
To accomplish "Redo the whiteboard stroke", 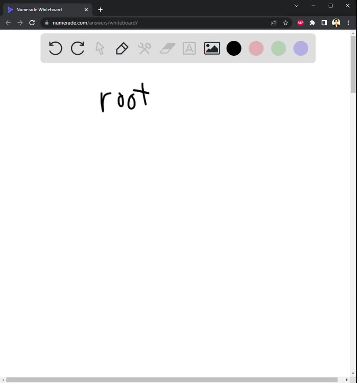I will point(77,48).
